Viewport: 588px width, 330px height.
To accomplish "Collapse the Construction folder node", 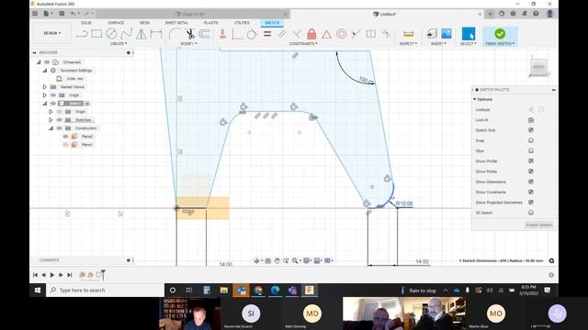I will click(x=51, y=128).
